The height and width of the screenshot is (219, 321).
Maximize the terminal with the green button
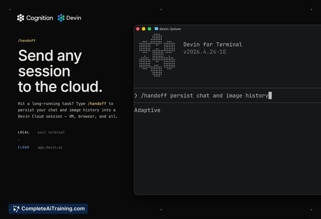coord(149,29)
